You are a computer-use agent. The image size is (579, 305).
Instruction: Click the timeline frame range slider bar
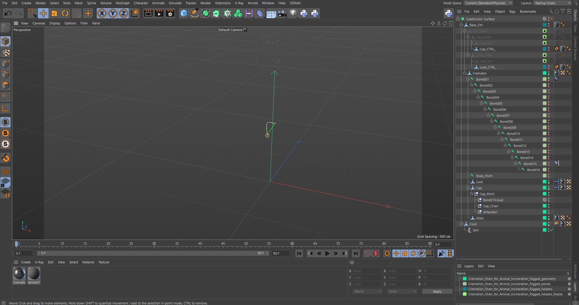tap(153, 253)
